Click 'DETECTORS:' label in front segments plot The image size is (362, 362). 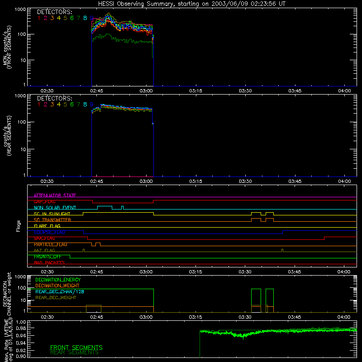pyautogui.click(x=54, y=12)
